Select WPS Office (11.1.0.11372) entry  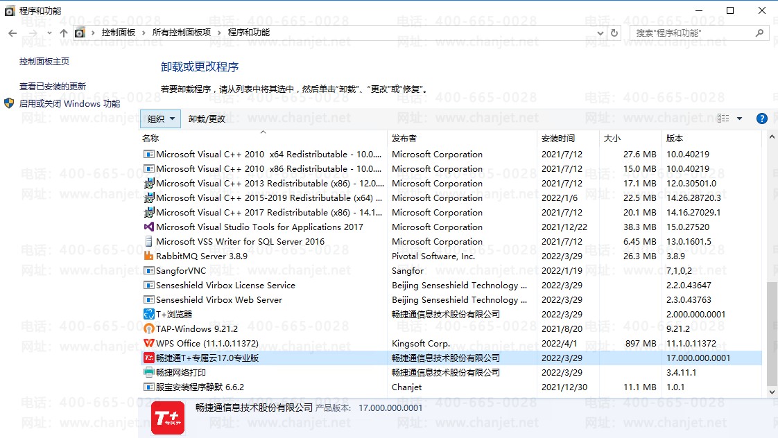pos(207,343)
